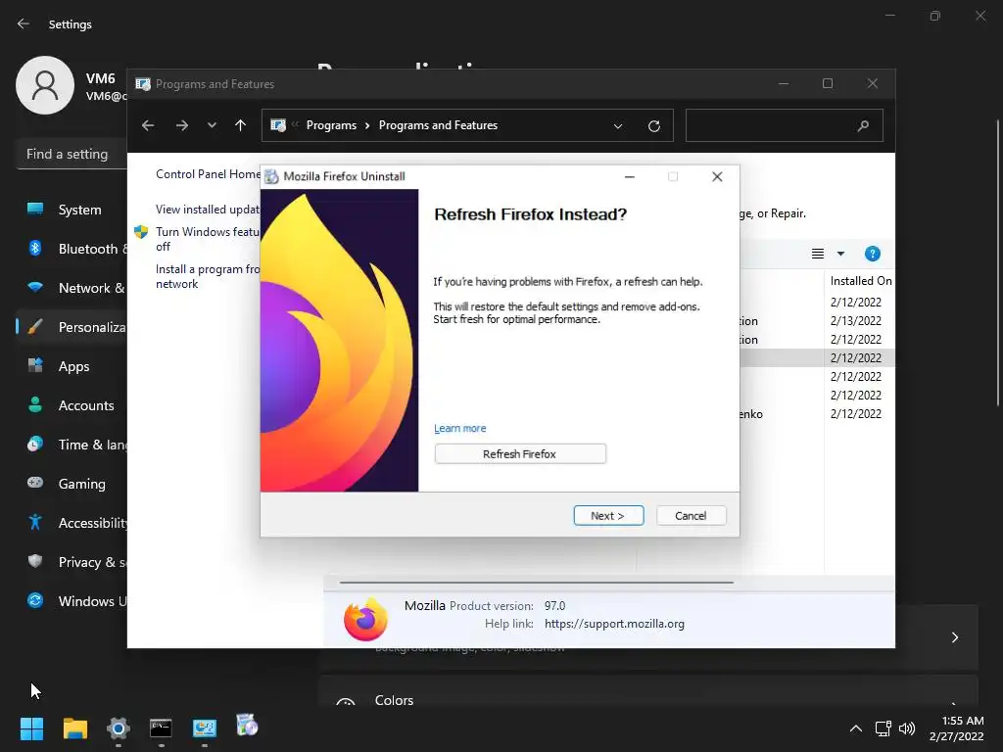Go back in Programs and Features
The image size is (1003, 752).
[x=148, y=125]
